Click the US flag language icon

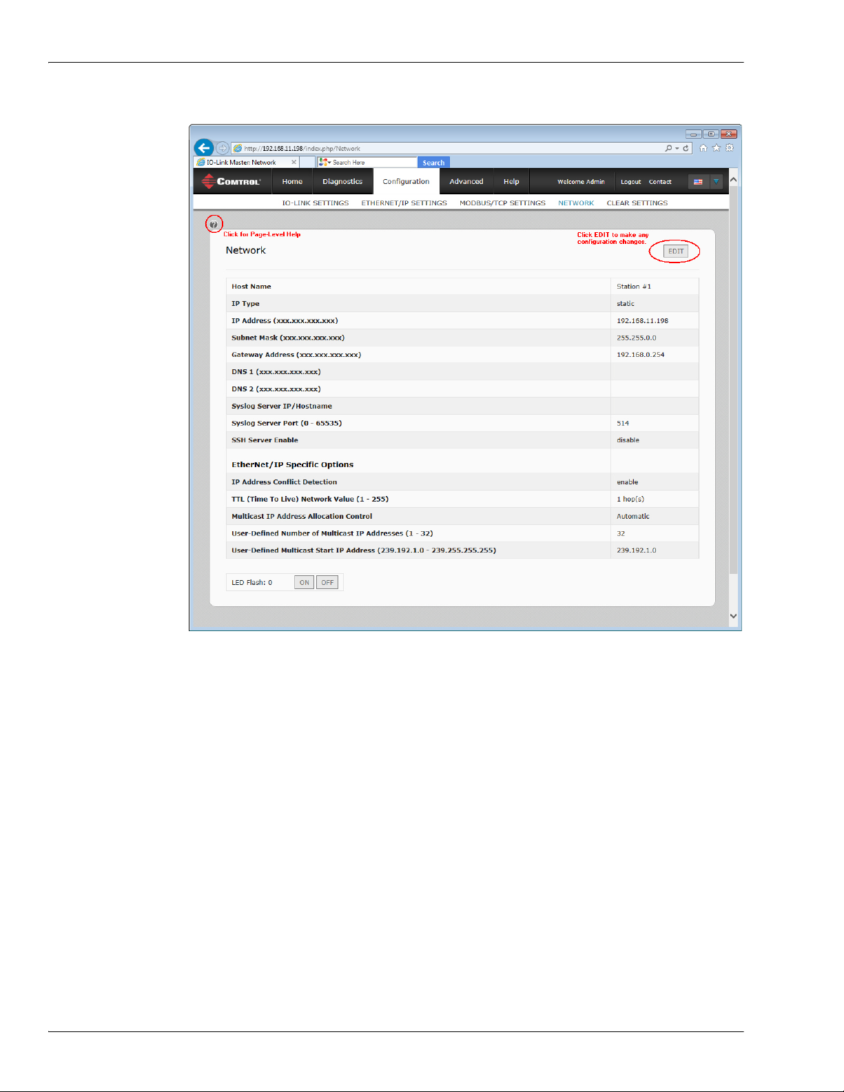pos(698,182)
